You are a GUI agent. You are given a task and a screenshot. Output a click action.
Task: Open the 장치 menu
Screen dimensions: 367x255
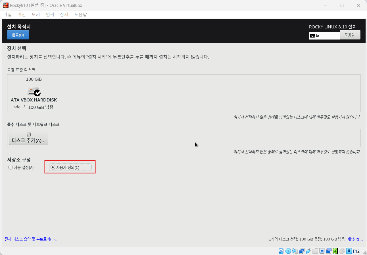pos(64,14)
